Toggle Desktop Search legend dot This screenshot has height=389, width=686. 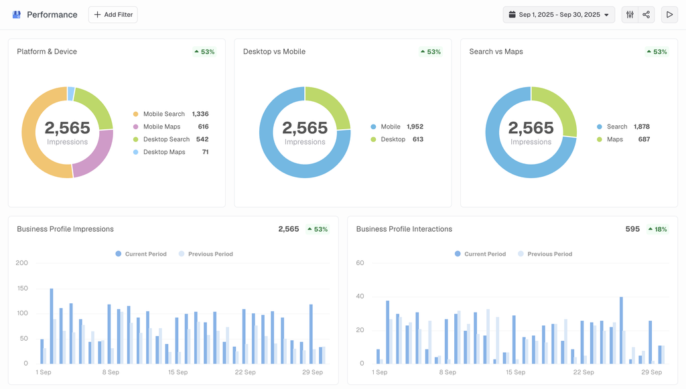[135, 139]
